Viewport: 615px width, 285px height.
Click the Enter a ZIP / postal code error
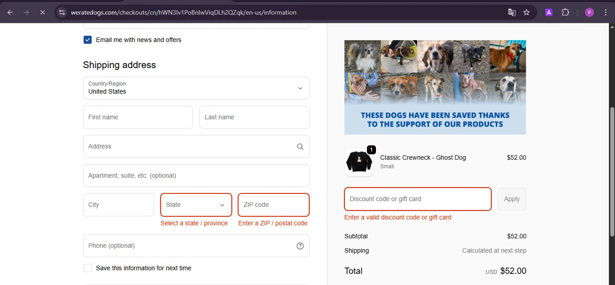273,223
